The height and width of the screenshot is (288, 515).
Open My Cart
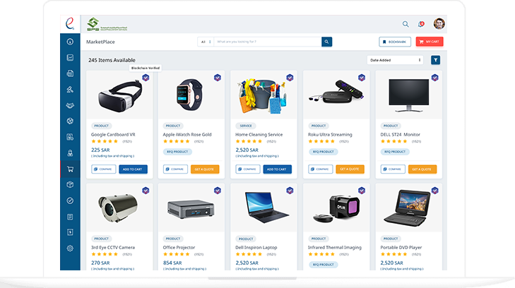point(430,42)
